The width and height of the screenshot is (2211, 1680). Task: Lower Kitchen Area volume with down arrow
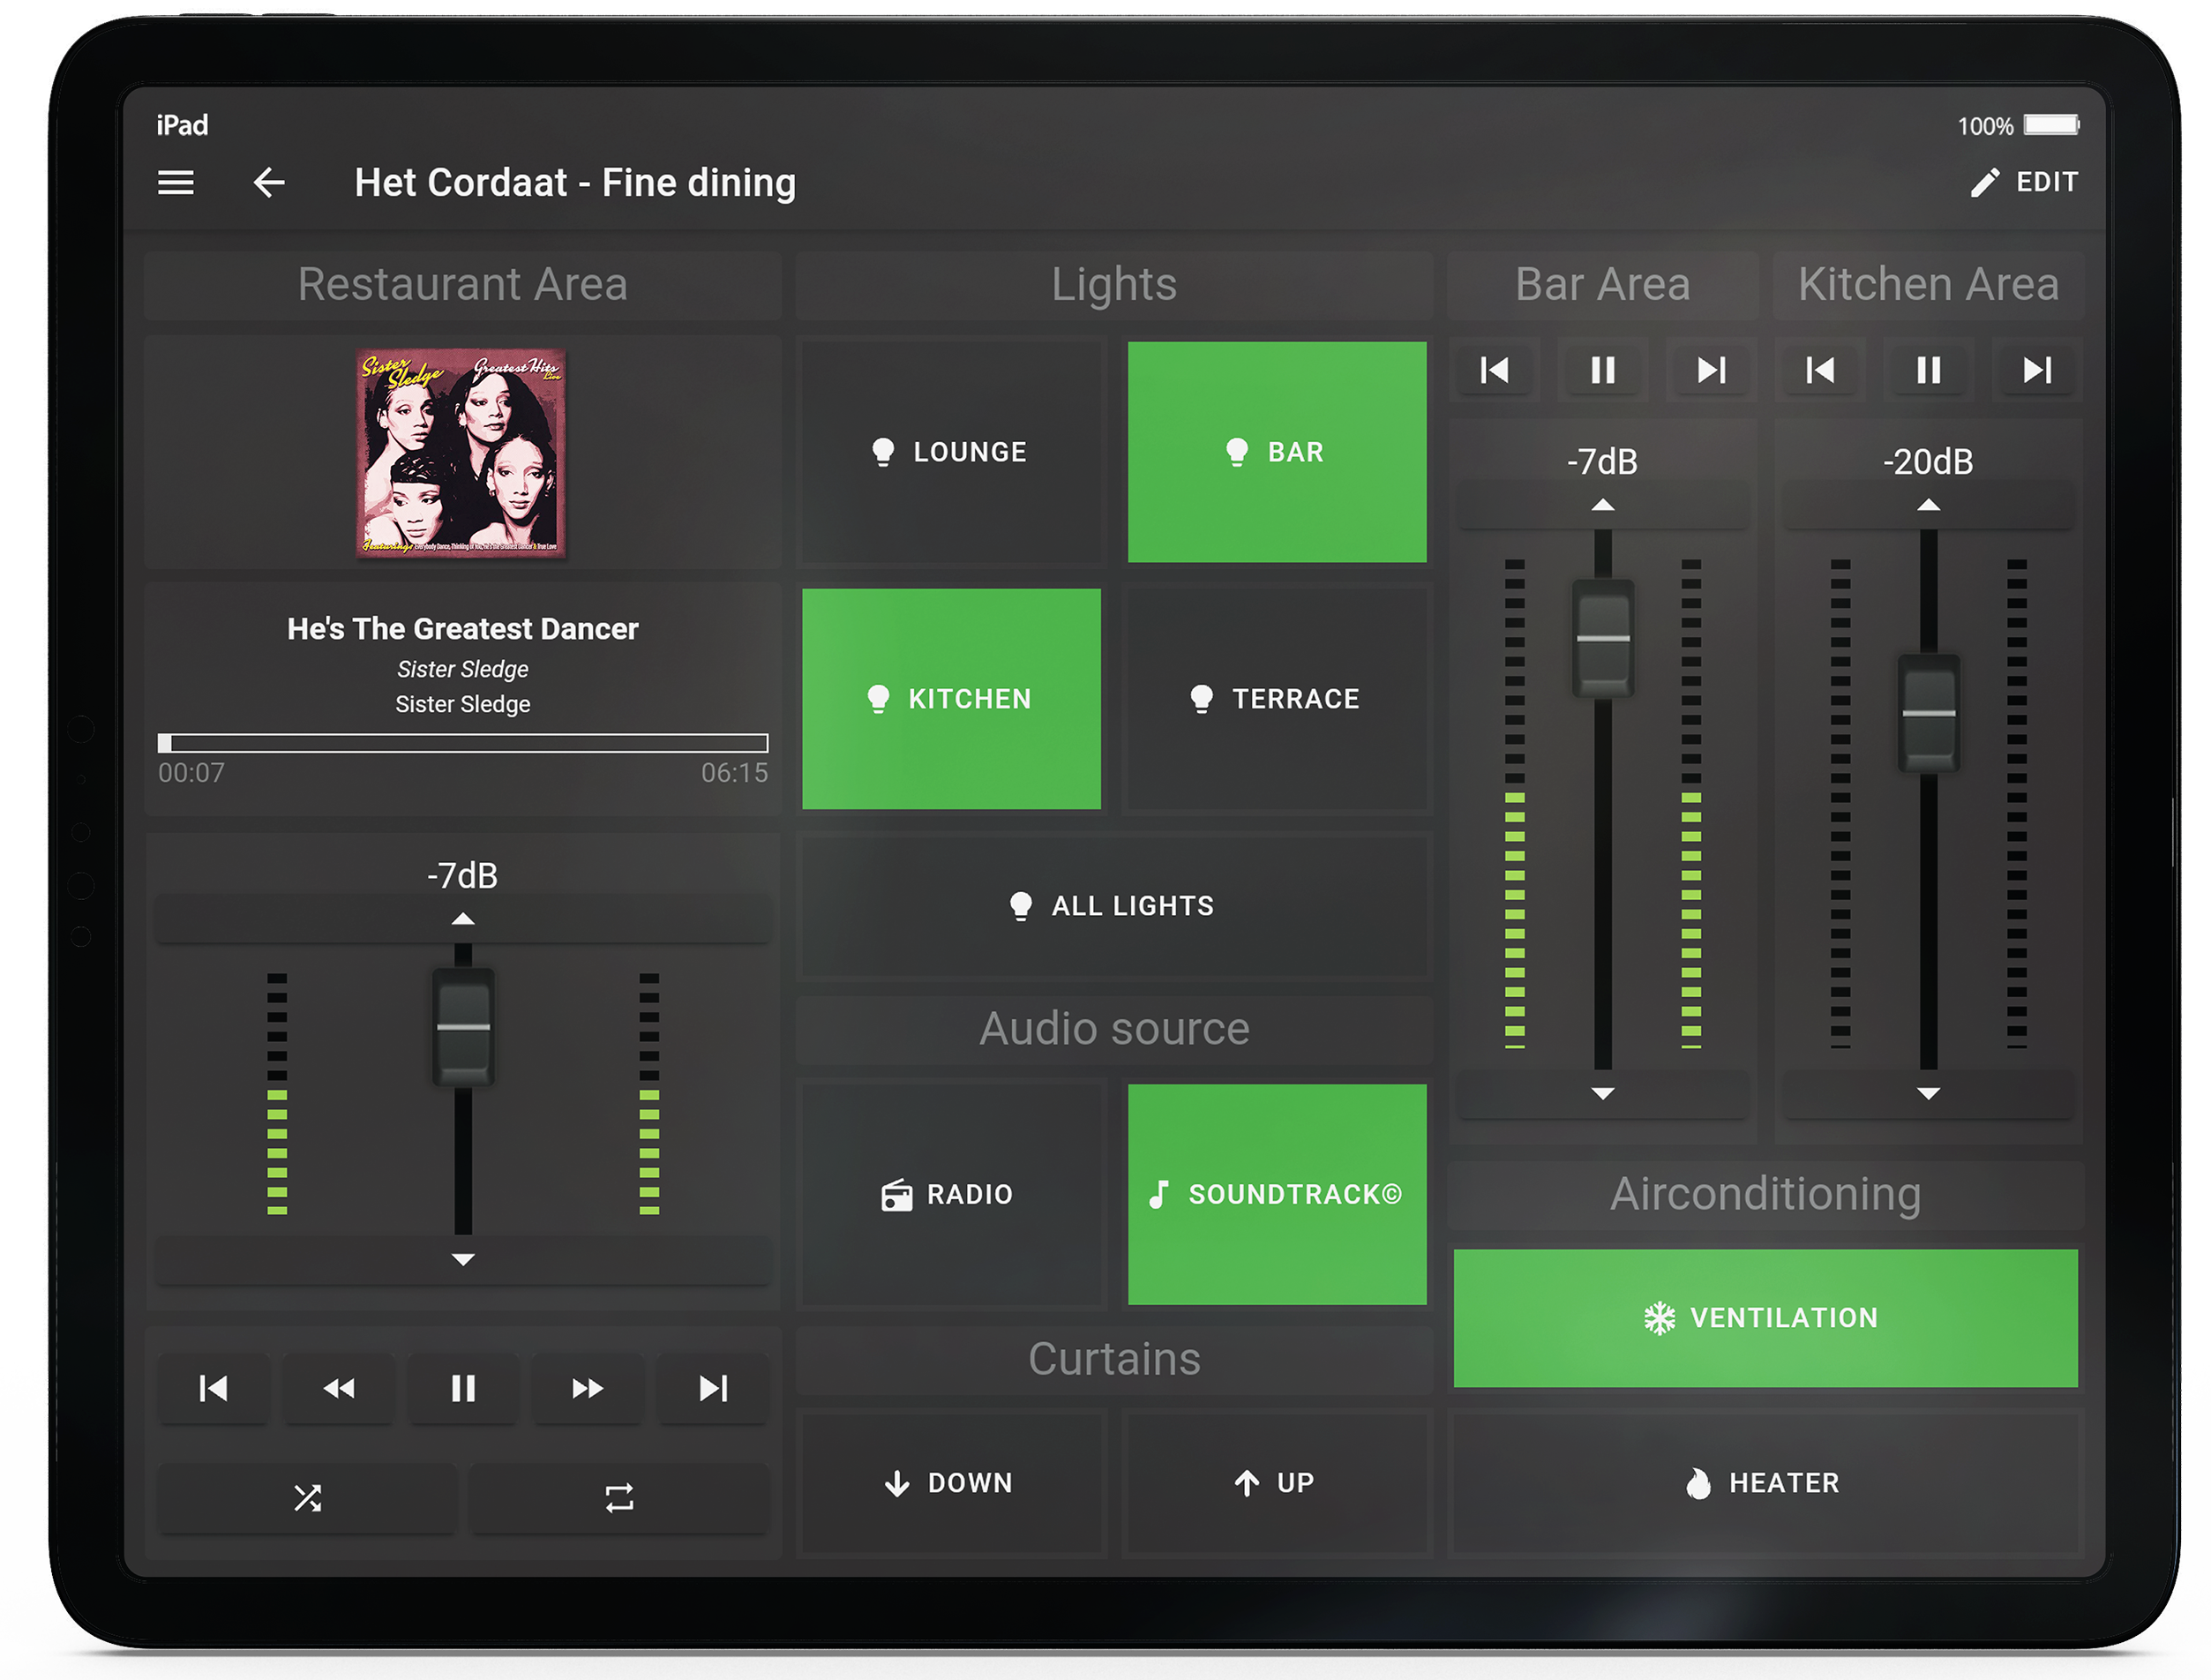(1928, 1094)
